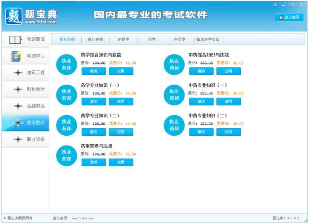Switch to the 护理学 tab
The height and width of the screenshot is (224, 309).
tap(124, 39)
